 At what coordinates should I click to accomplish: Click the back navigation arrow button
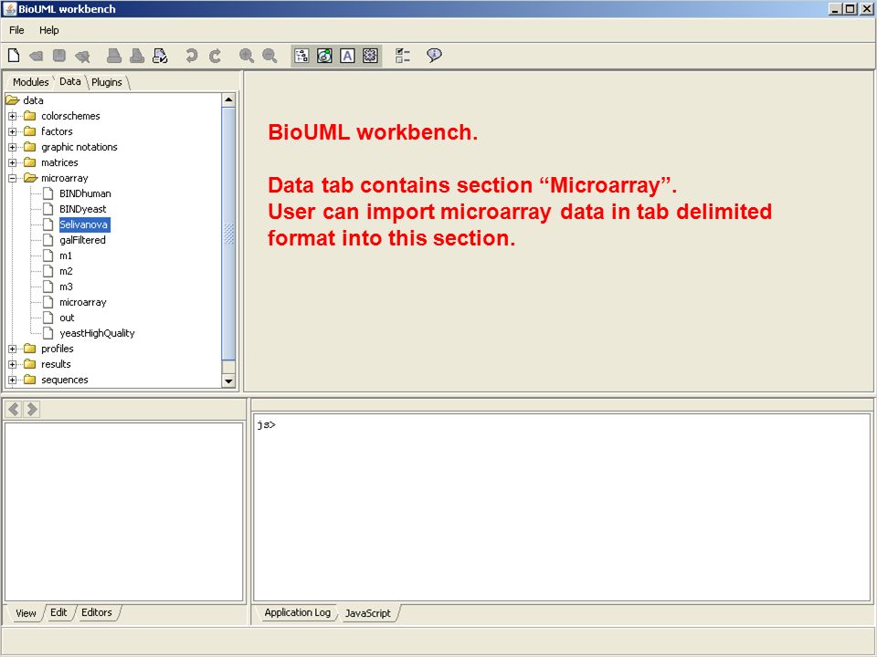(14, 410)
